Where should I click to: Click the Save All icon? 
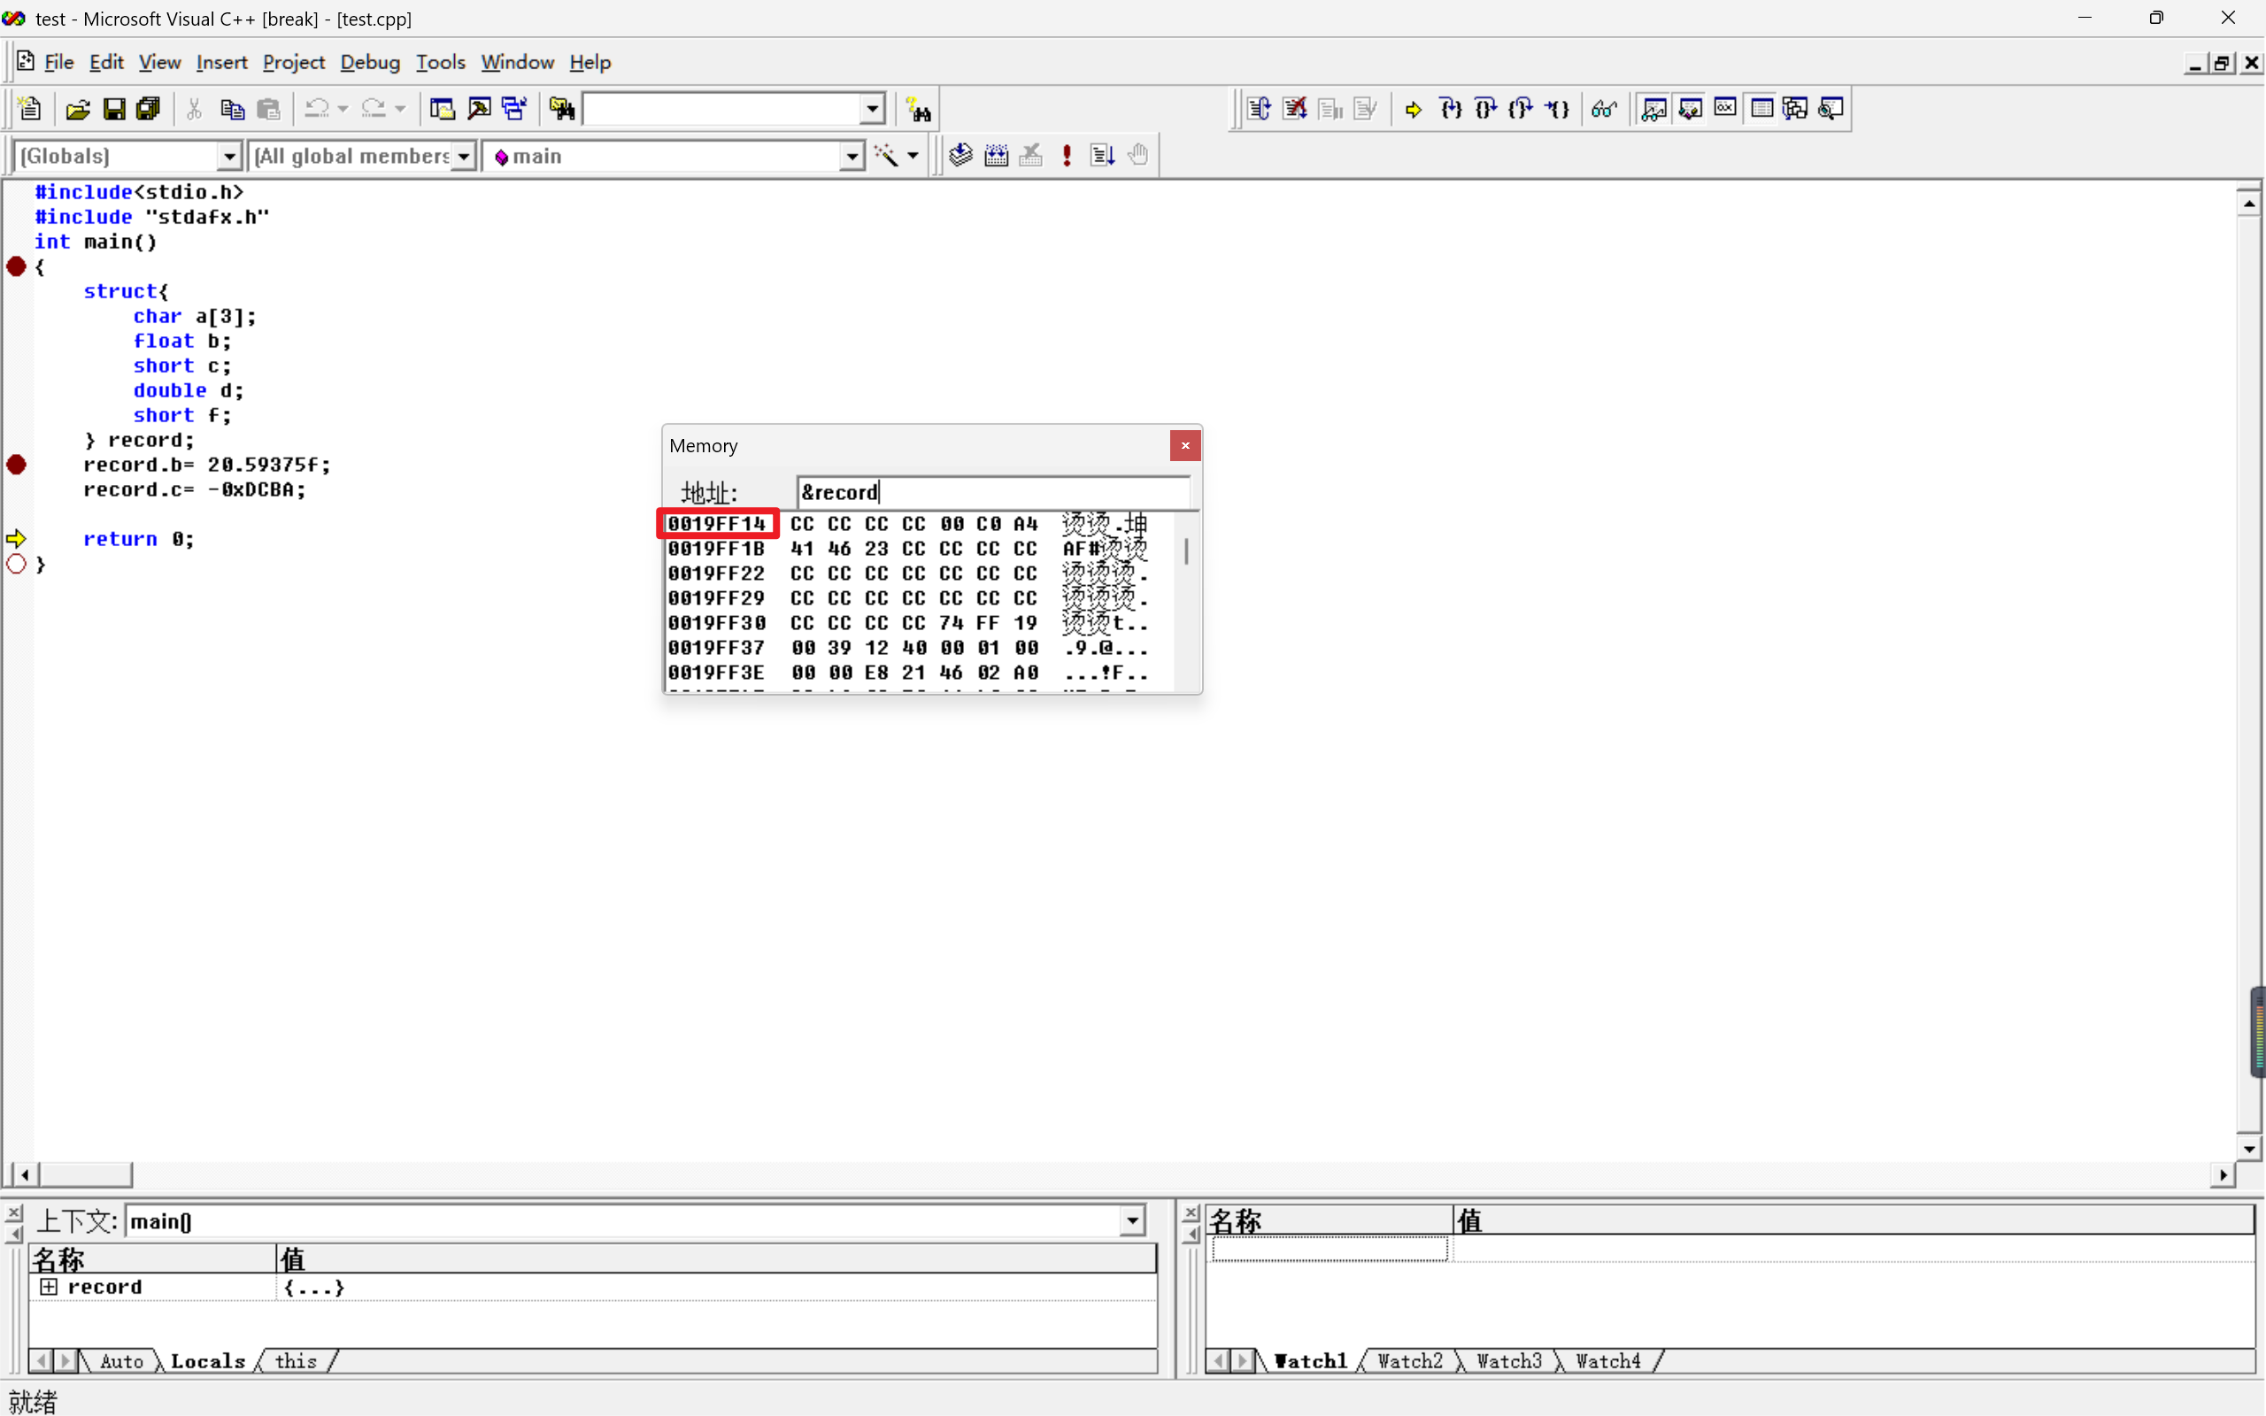(x=149, y=110)
